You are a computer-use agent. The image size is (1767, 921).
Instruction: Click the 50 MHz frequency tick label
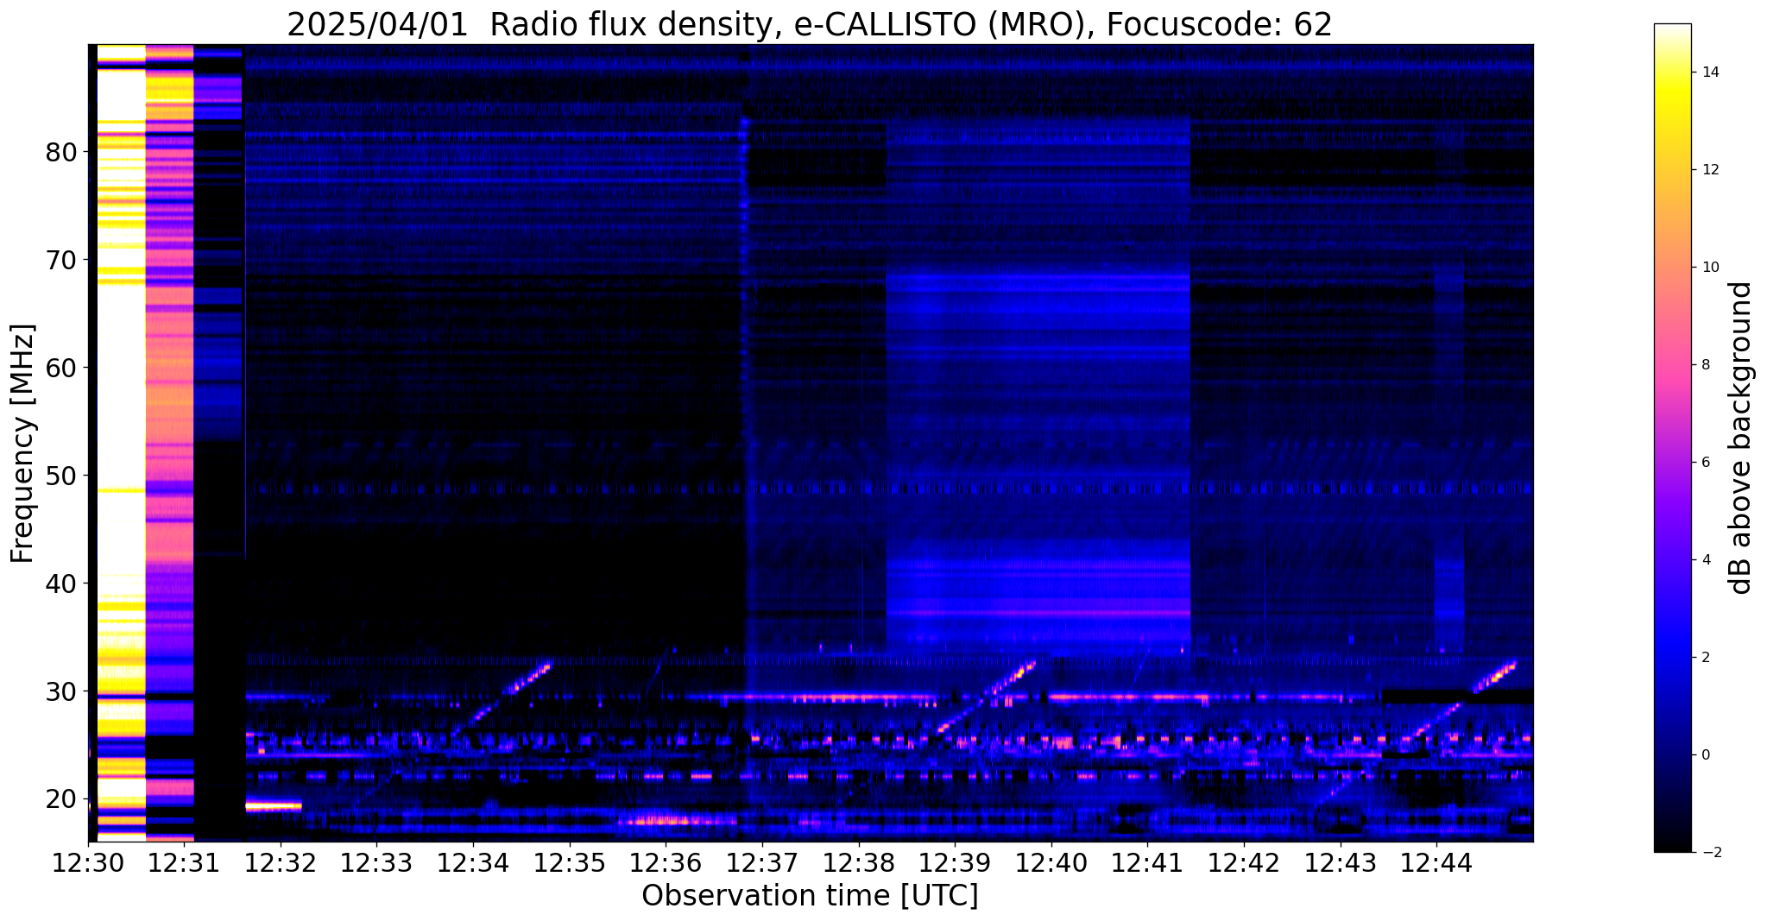coord(60,476)
